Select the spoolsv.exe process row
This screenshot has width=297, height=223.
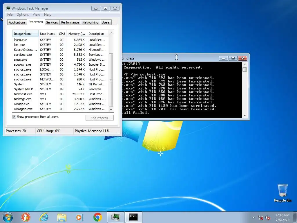tap(60, 64)
